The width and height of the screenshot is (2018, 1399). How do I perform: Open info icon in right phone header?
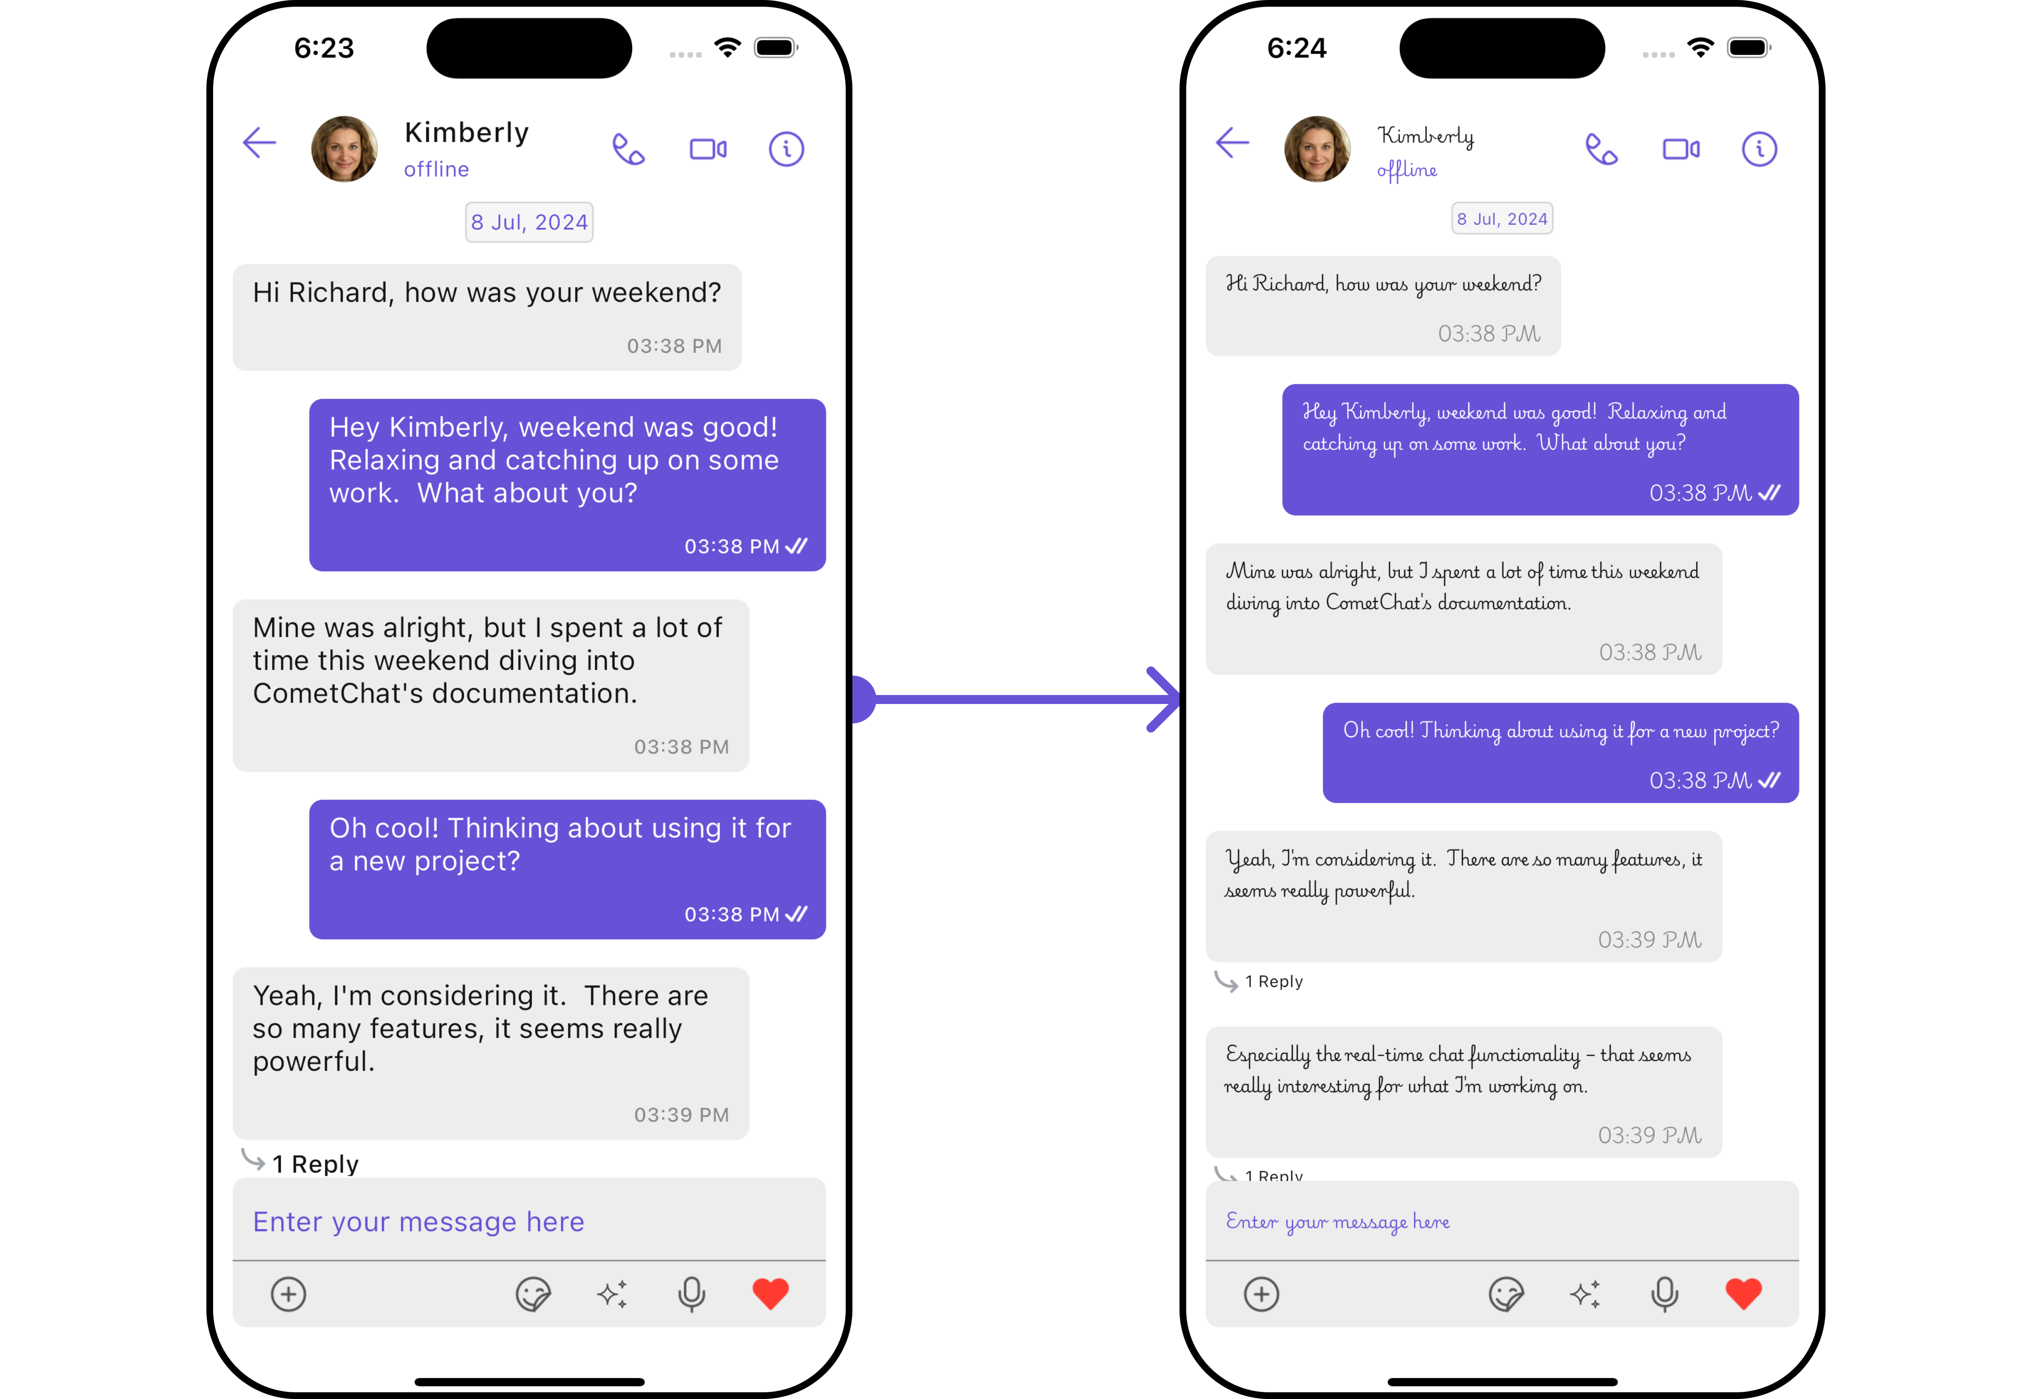1758,149
